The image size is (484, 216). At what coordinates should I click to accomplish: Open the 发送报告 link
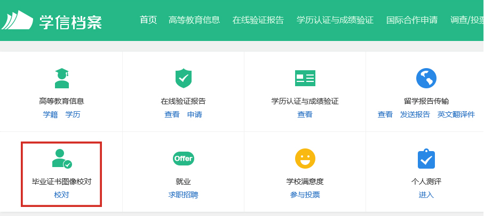point(415,114)
